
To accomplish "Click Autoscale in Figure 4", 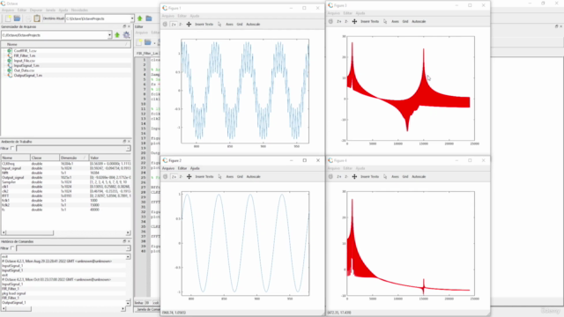I will coord(419,176).
